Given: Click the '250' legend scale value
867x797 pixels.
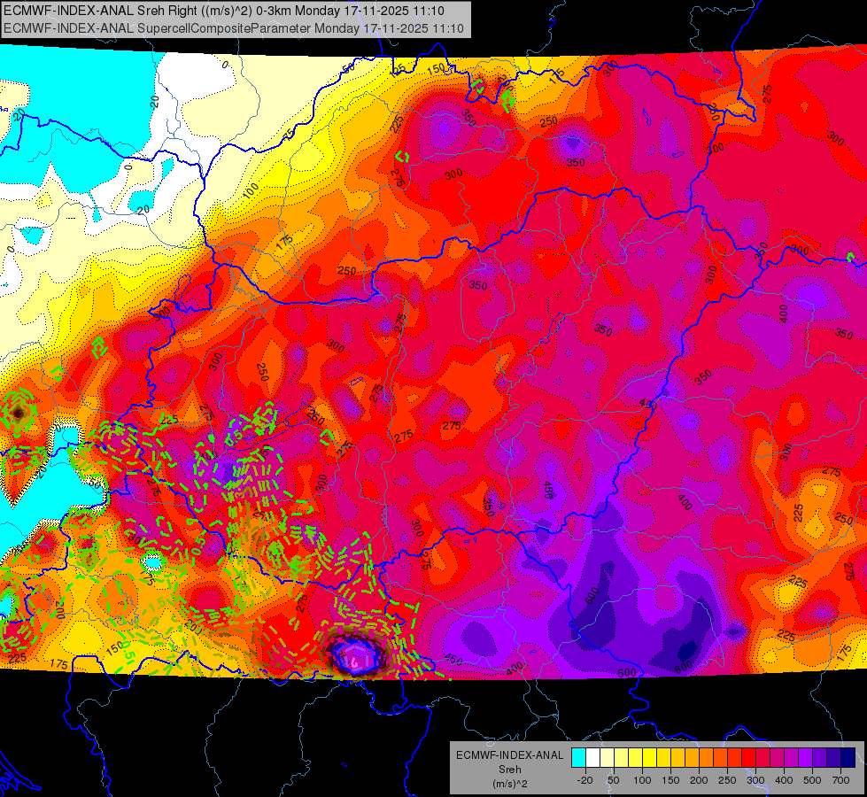Looking at the screenshot, I should [x=727, y=780].
